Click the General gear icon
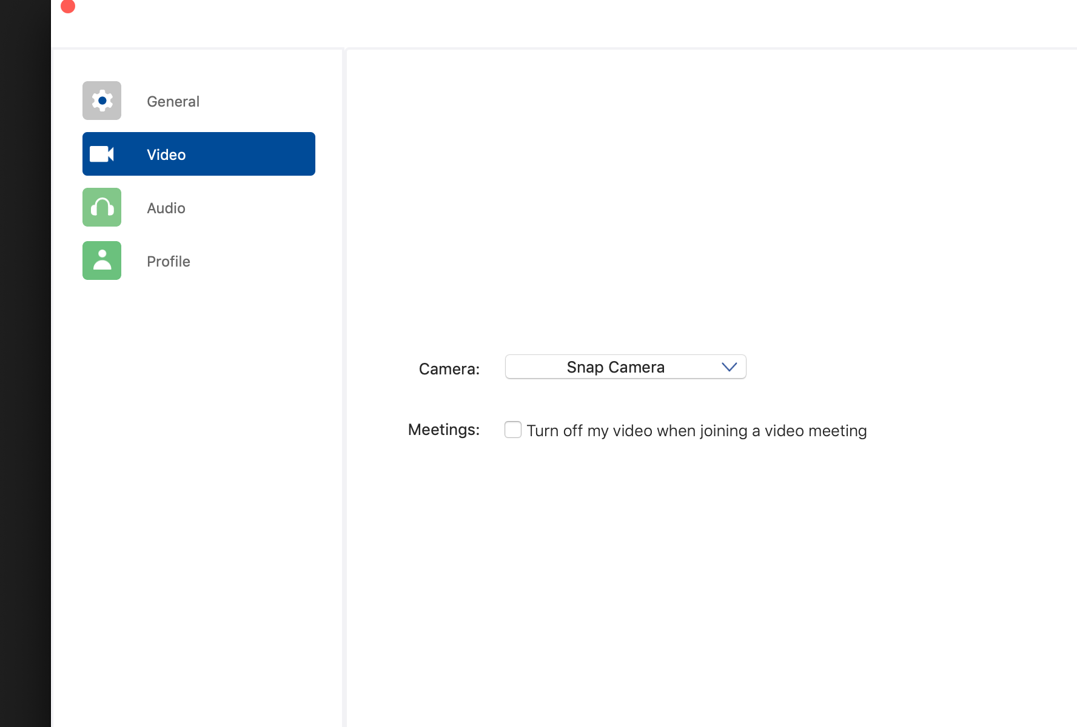1077x727 pixels. (x=102, y=101)
